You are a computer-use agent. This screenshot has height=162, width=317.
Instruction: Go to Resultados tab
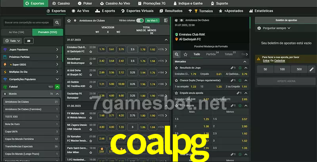(x=171, y=11)
